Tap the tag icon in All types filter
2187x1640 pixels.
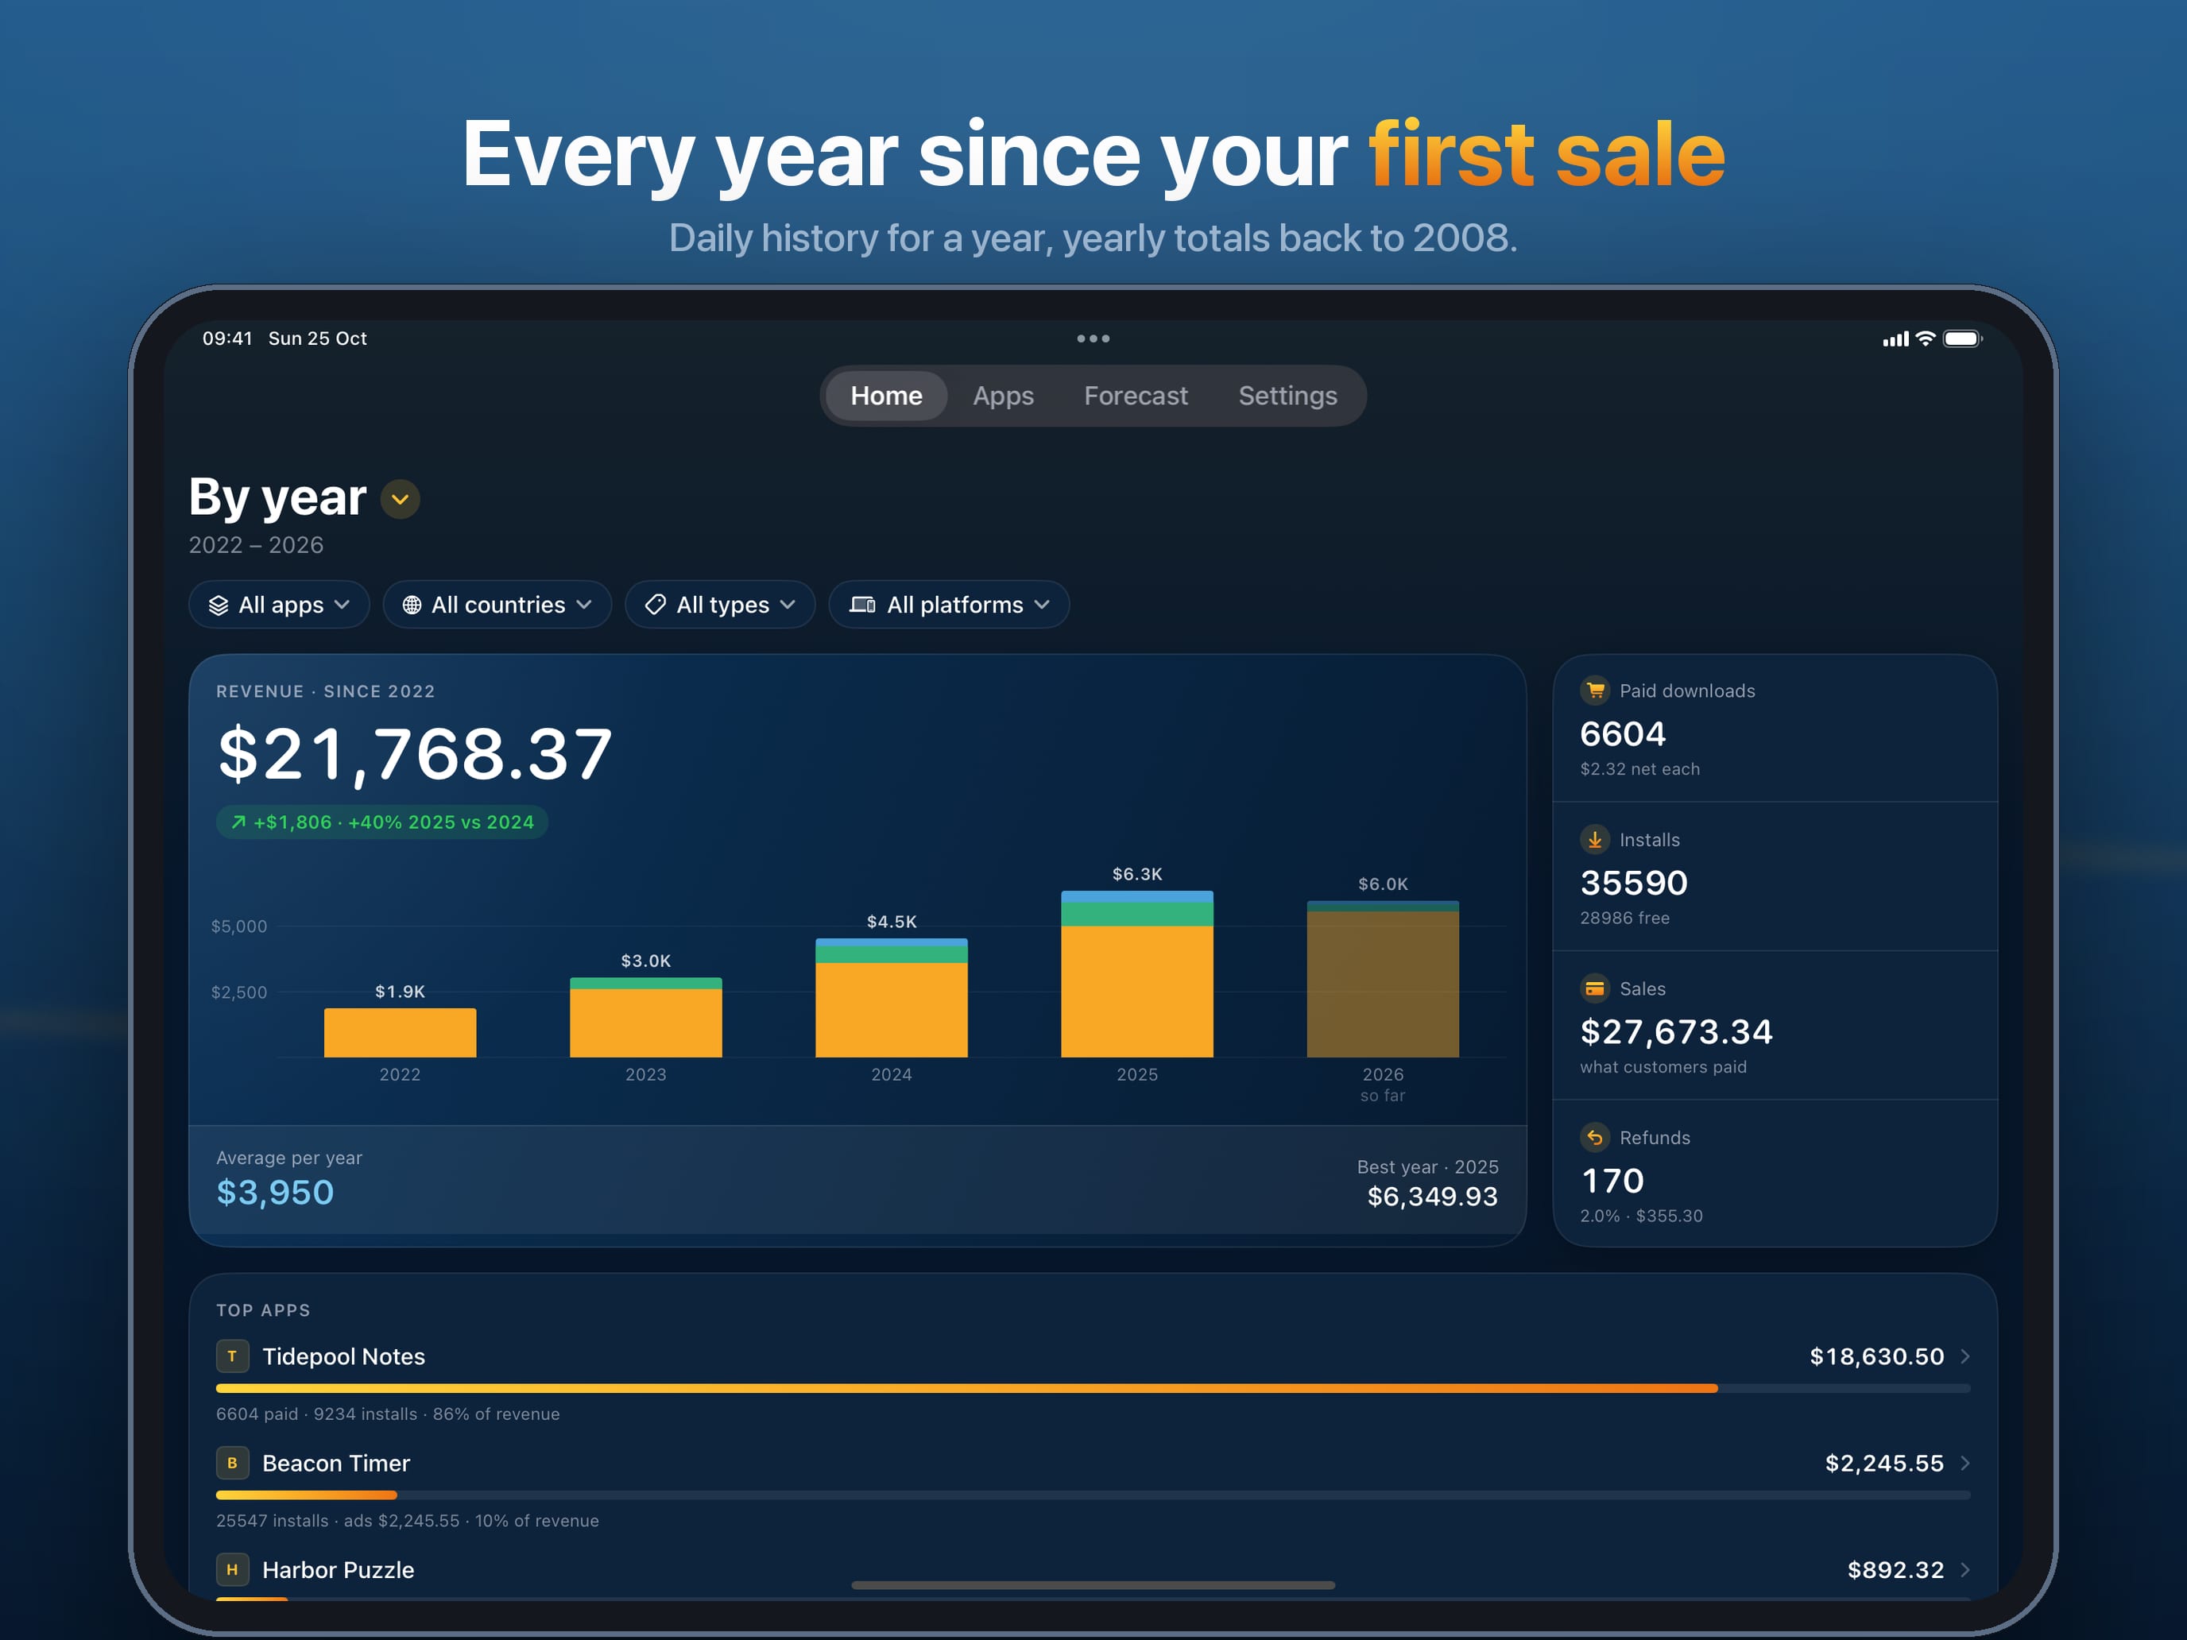click(x=656, y=605)
